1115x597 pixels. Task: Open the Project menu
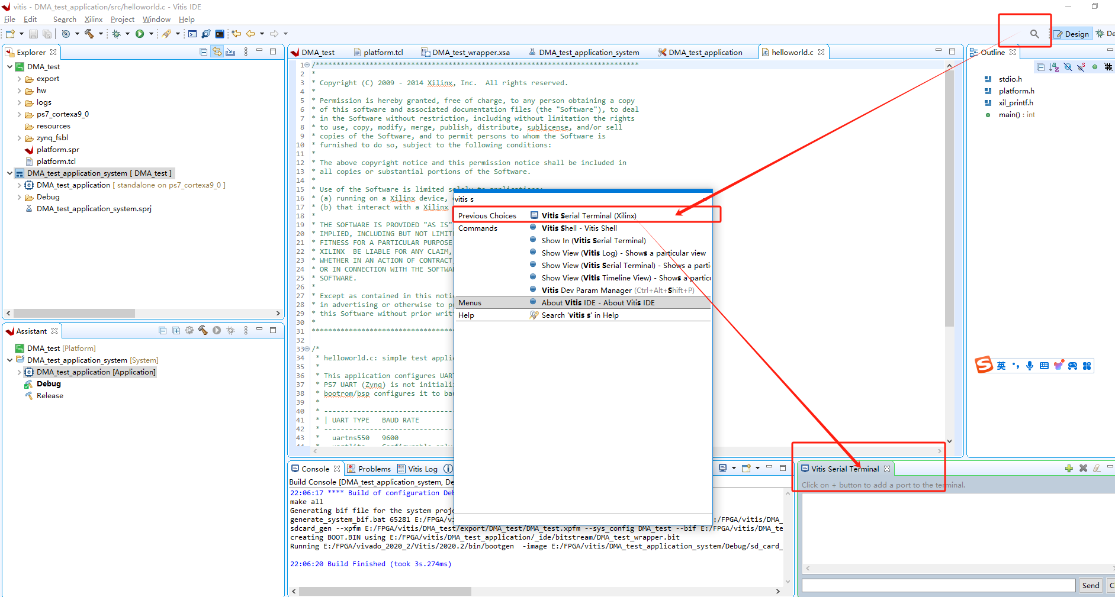pyautogui.click(x=123, y=20)
